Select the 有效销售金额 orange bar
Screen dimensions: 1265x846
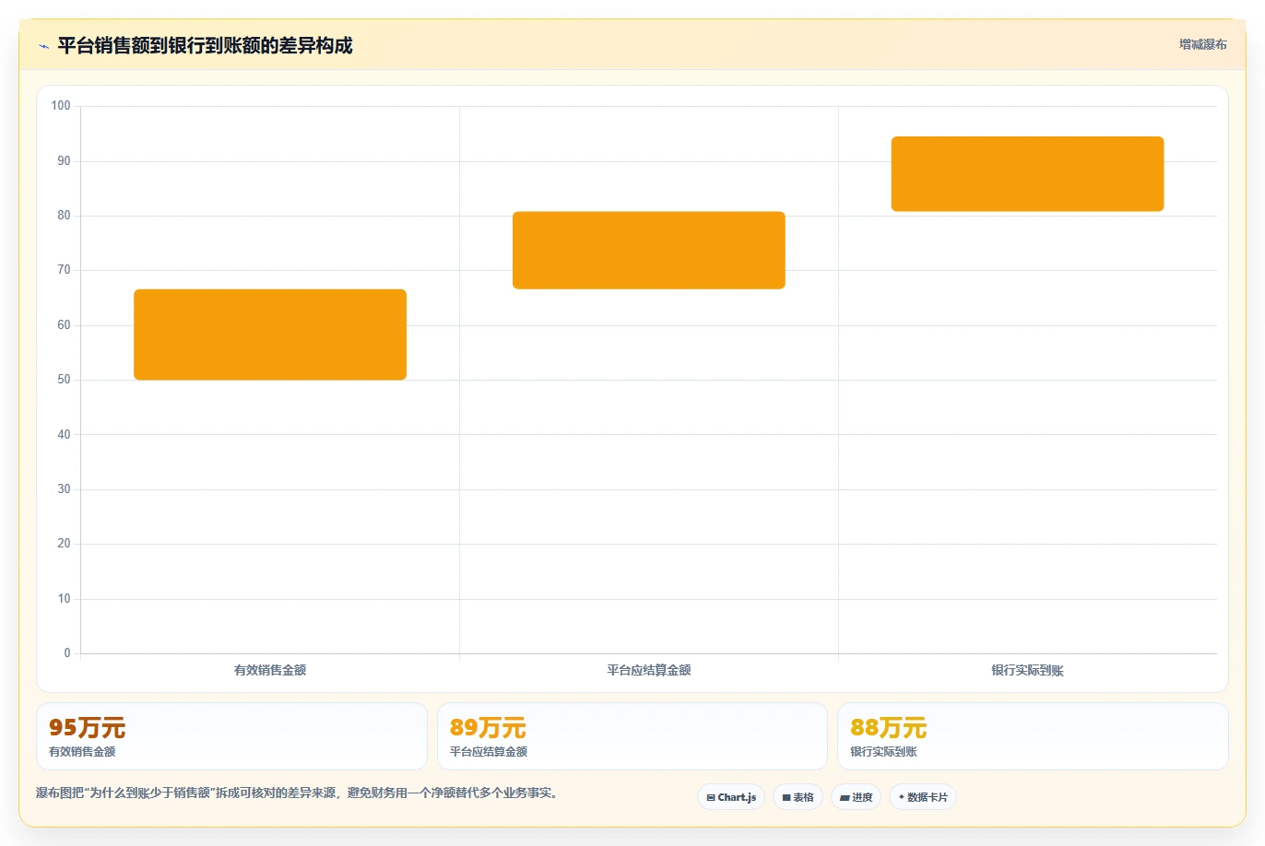[x=270, y=335]
